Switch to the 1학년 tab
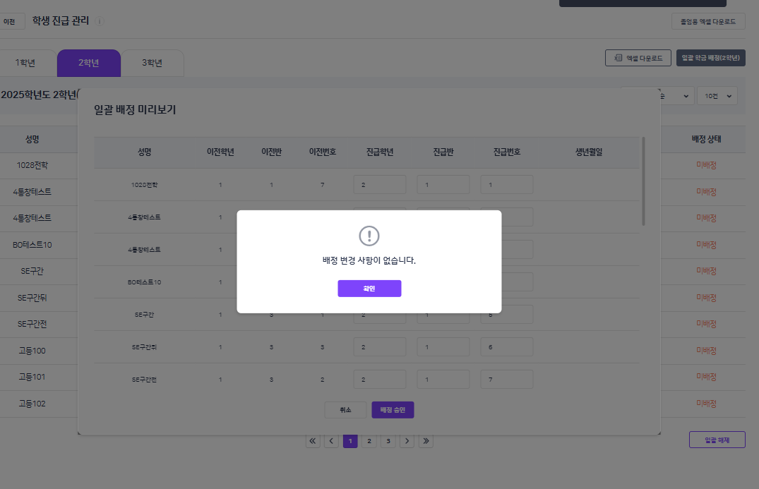Viewport: 759px width, 489px height. (x=25, y=63)
